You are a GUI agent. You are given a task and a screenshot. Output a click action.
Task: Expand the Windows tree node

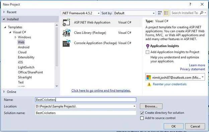[x=15, y=37]
